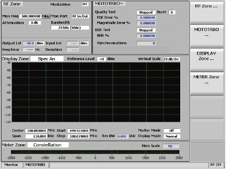Screen dimensions: 226x169
Task: Select the Burst A field
Action: [172, 12]
